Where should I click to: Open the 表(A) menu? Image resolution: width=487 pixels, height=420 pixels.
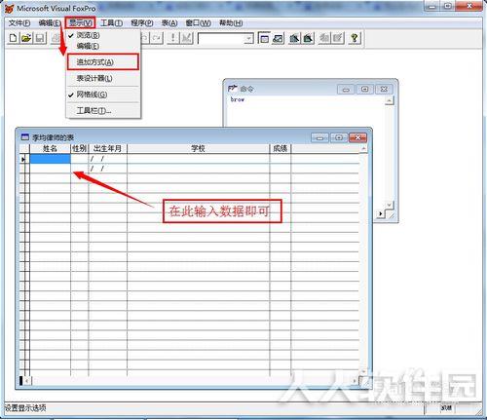169,23
